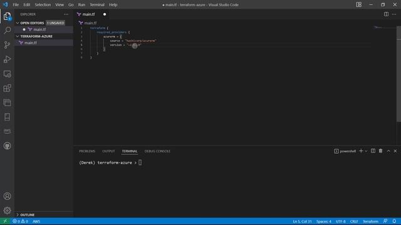Switch to the Problems panel tab
Image resolution: width=401 pixels, height=225 pixels.
[87, 151]
